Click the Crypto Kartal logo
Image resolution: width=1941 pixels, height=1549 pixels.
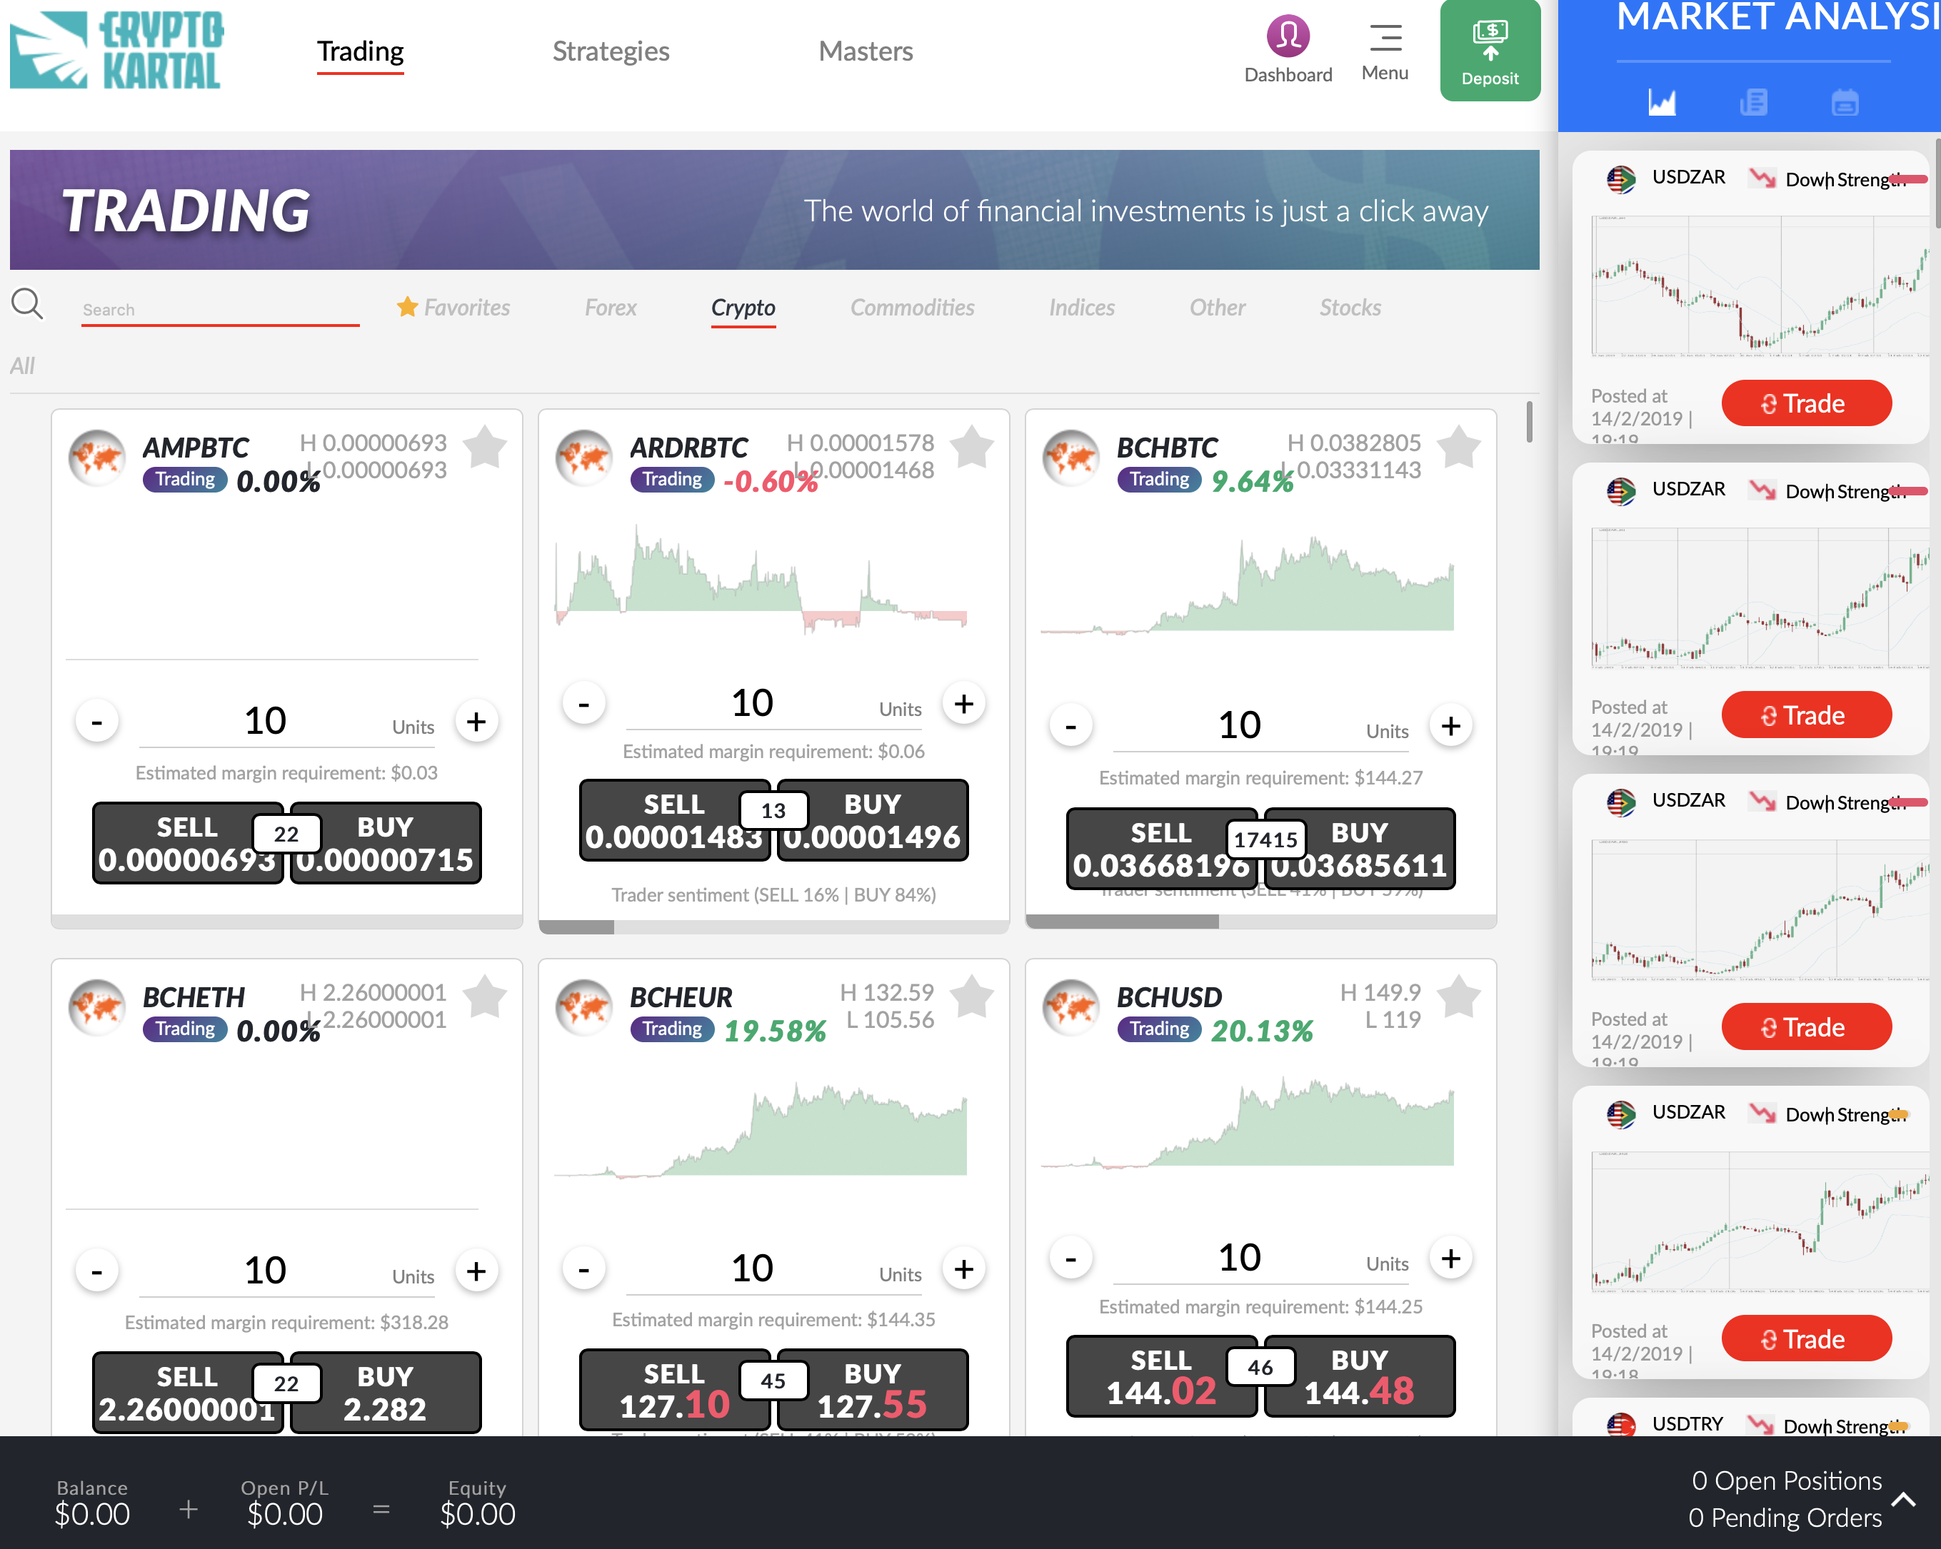point(117,49)
